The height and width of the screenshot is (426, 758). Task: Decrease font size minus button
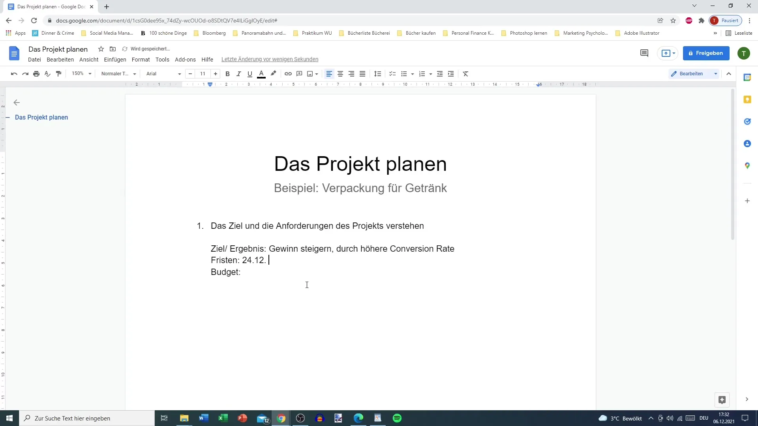coord(190,74)
